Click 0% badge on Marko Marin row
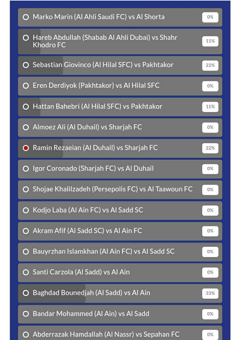 pyautogui.click(x=210, y=17)
